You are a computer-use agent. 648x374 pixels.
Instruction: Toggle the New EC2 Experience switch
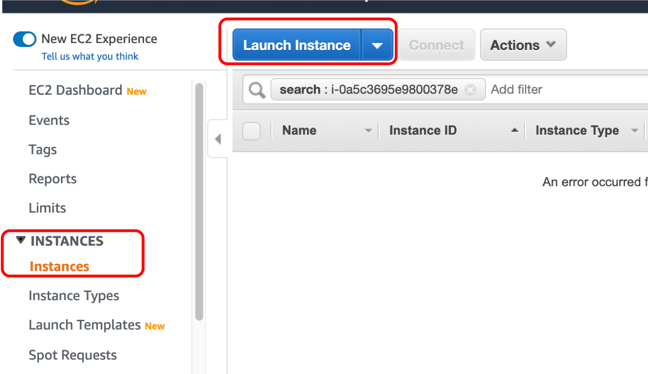tap(25, 39)
